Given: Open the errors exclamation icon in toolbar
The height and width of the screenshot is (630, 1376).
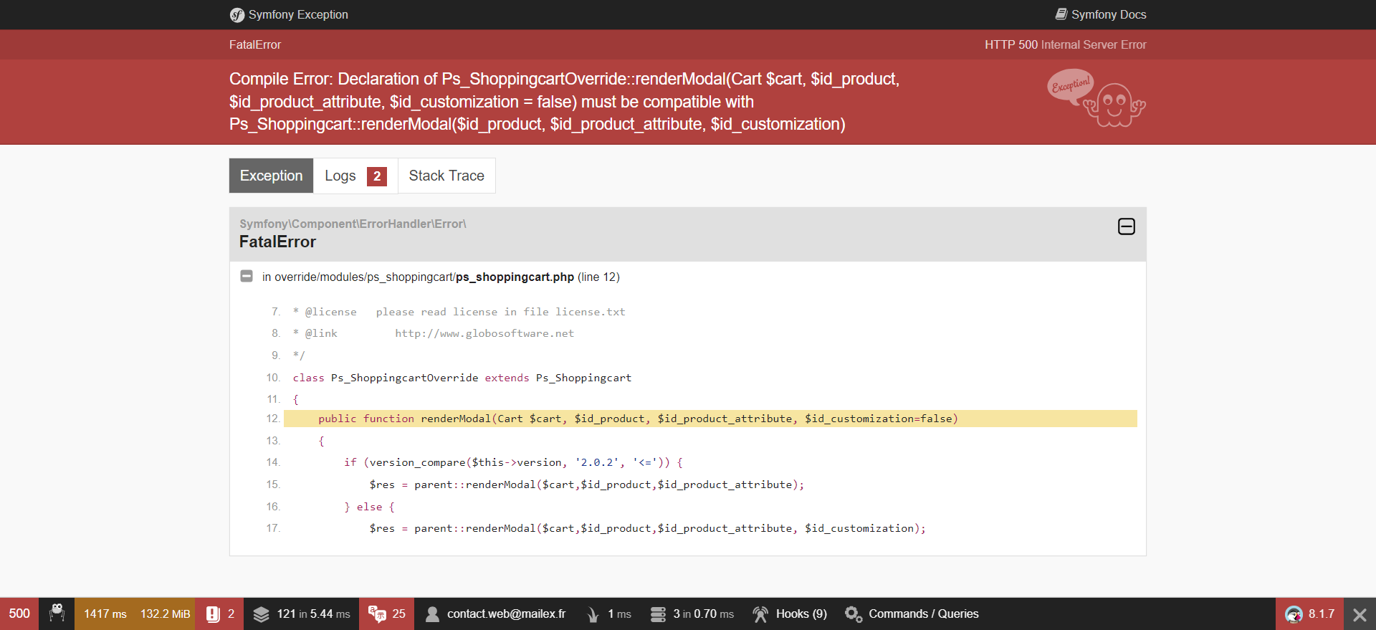Looking at the screenshot, I should click(x=213, y=614).
